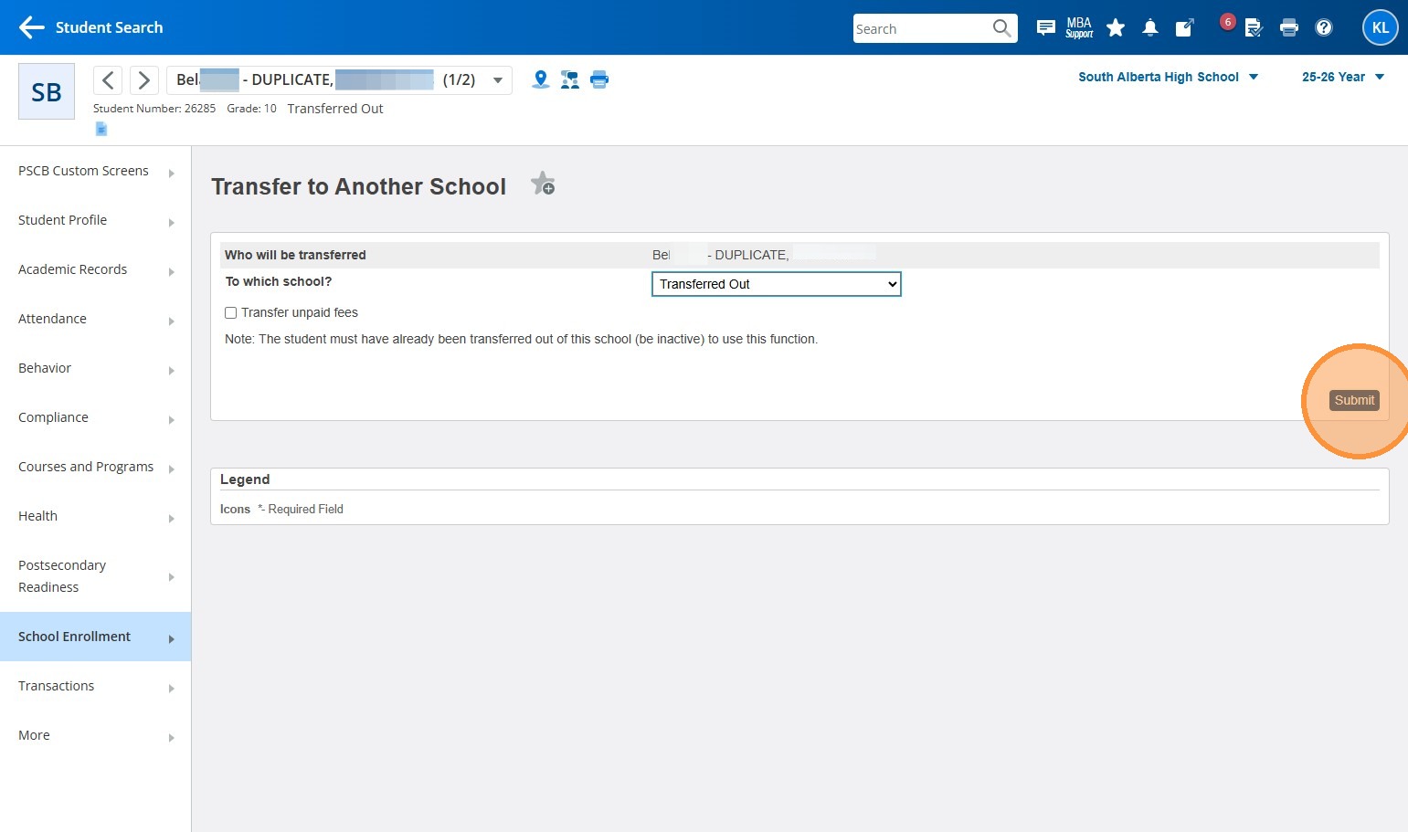Click the Student Number: 26285 text

154,109
